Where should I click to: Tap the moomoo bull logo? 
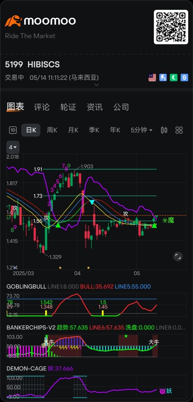13,21
